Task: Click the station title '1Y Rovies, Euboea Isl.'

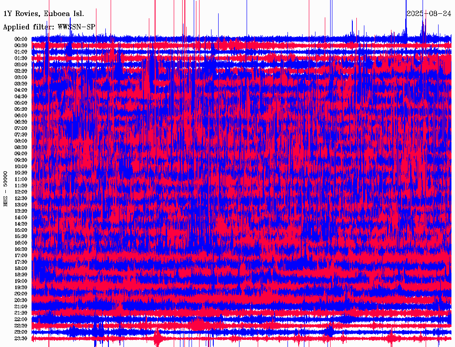Action: point(44,14)
